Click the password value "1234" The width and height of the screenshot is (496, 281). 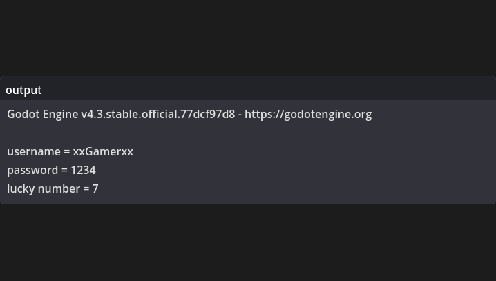pyautogui.click(x=83, y=170)
